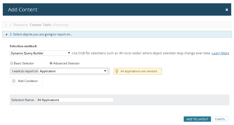Viewport: 234px width, 125px height.
Task: Close the Add Content dialog with X
Action: 227,10
